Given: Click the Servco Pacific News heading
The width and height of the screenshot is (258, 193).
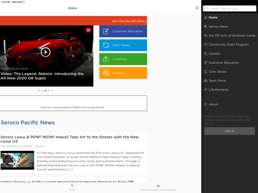Looking at the screenshot, I should point(28,123).
